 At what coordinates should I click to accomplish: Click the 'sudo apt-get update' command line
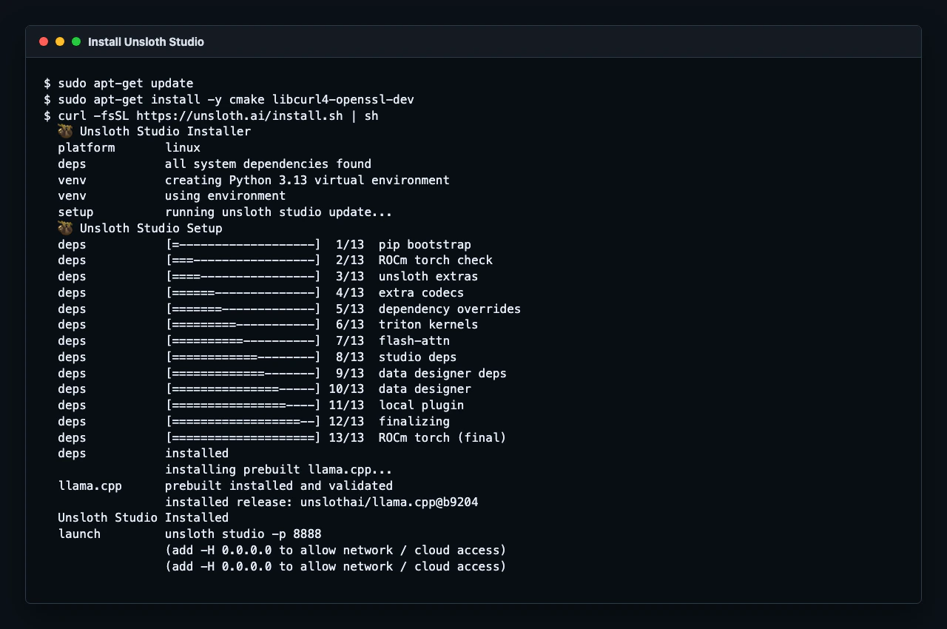pyautogui.click(x=118, y=84)
